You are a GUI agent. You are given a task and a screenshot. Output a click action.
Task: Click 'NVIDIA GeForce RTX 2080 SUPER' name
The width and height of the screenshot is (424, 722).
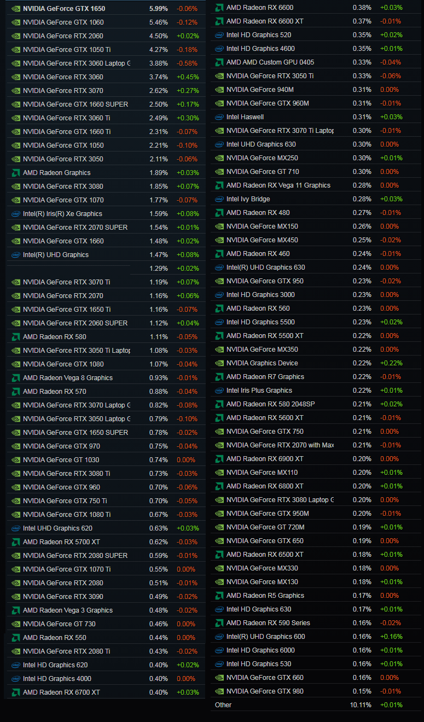click(75, 556)
